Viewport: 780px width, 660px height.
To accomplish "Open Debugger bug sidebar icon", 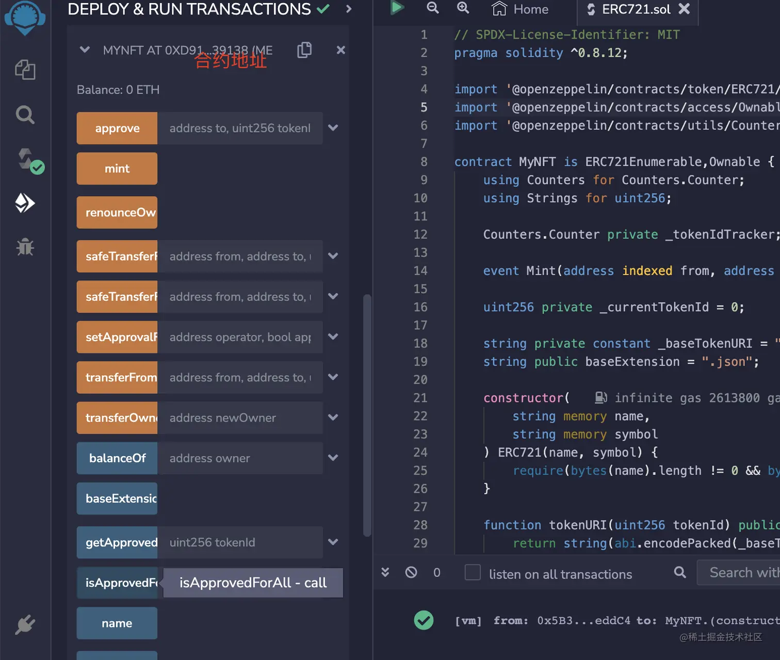I will [x=25, y=247].
